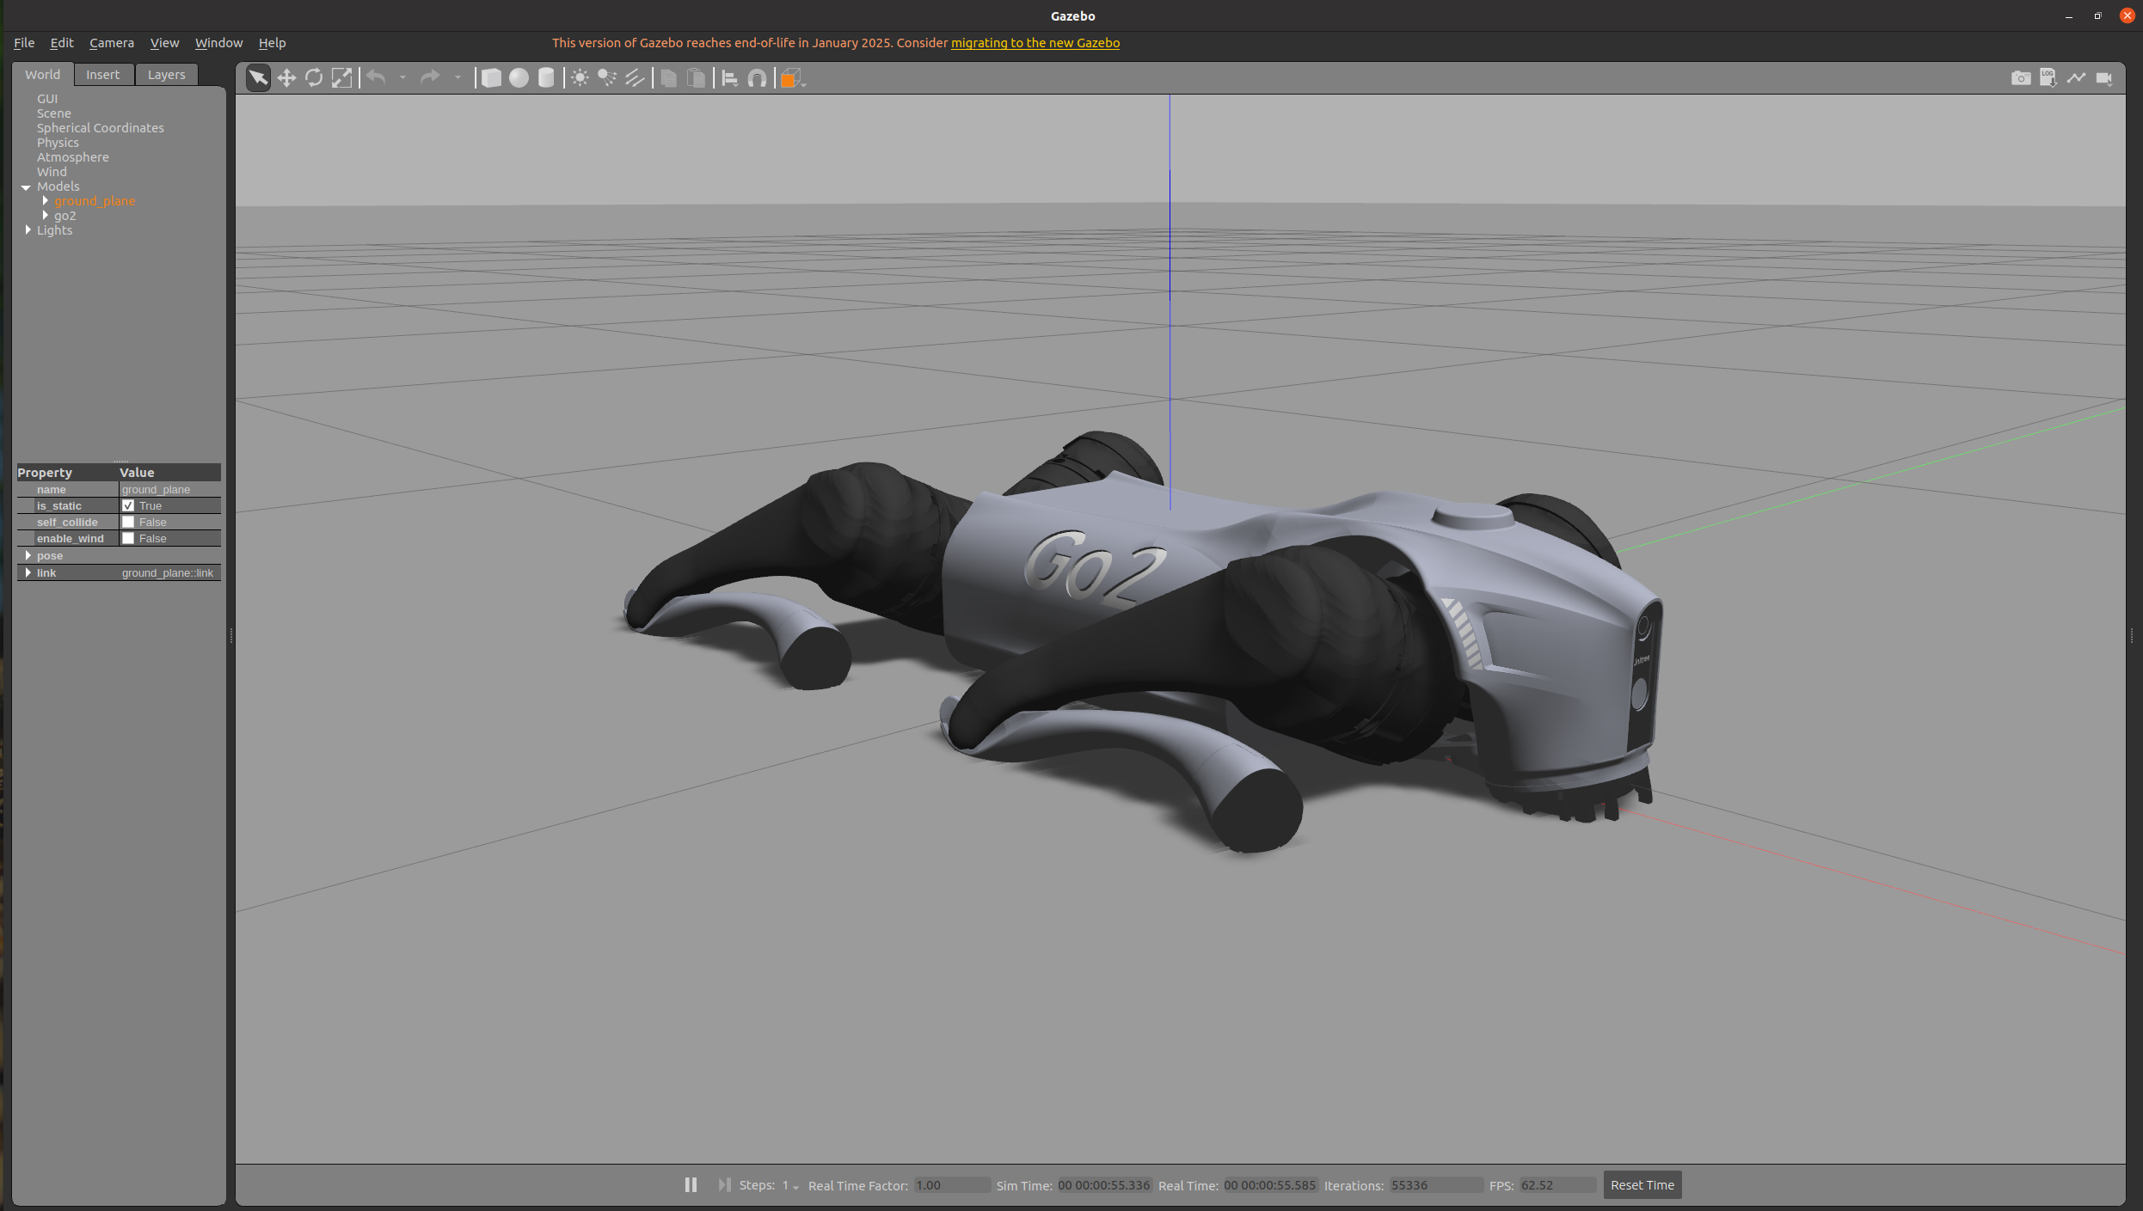Start video recording icon
Image resolution: width=2143 pixels, height=1211 pixels.
click(2104, 78)
